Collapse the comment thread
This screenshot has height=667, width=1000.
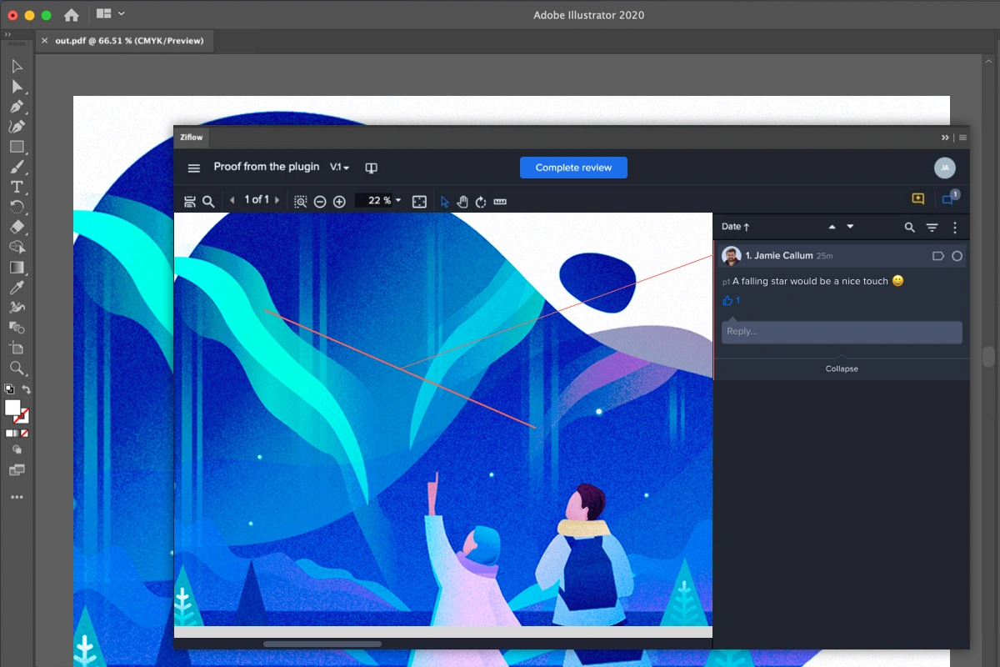click(842, 369)
